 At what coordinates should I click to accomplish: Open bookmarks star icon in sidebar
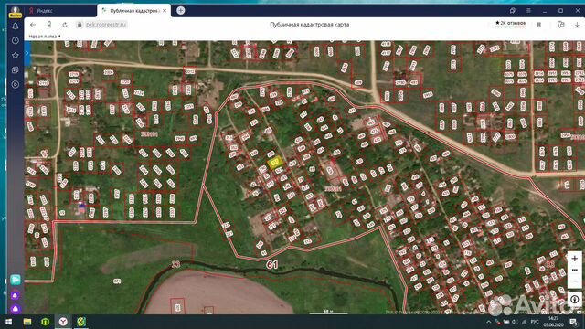(16, 55)
